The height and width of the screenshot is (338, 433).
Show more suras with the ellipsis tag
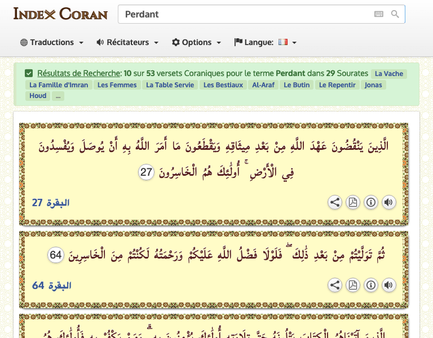[58, 96]
